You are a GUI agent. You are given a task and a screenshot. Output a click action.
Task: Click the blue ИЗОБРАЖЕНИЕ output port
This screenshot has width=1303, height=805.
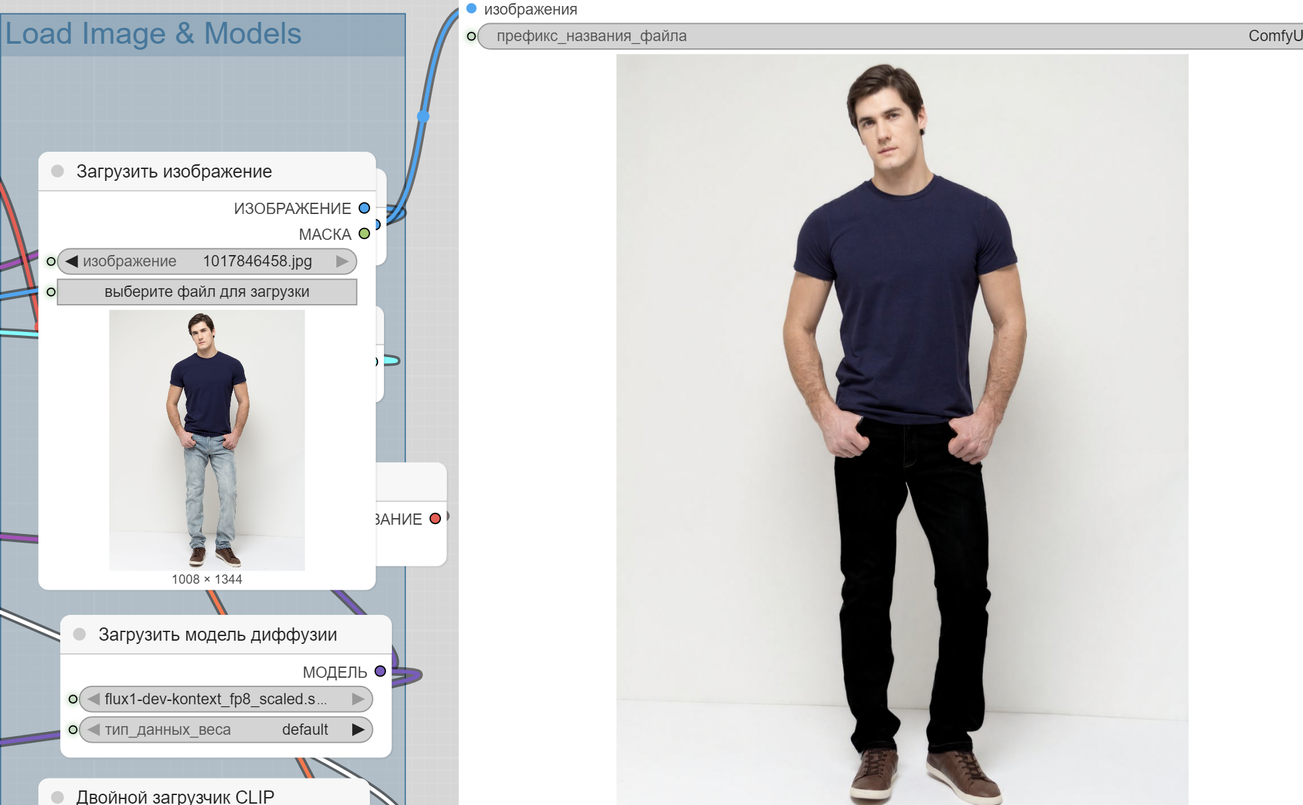pos(364,208)
